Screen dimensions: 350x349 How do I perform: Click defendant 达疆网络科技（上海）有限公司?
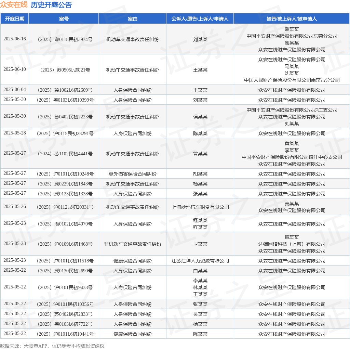pyautogui.click(x=292, y=244)
